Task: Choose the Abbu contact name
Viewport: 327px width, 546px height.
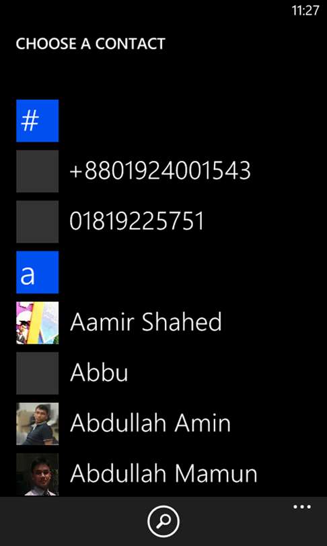Action: [x=99, y=373]
